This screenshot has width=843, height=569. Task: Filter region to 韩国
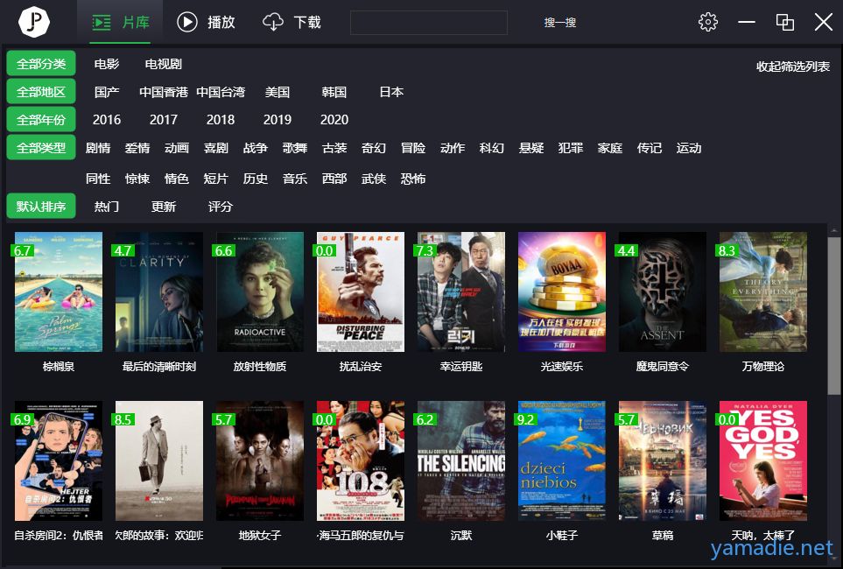(x=334, y=92)
